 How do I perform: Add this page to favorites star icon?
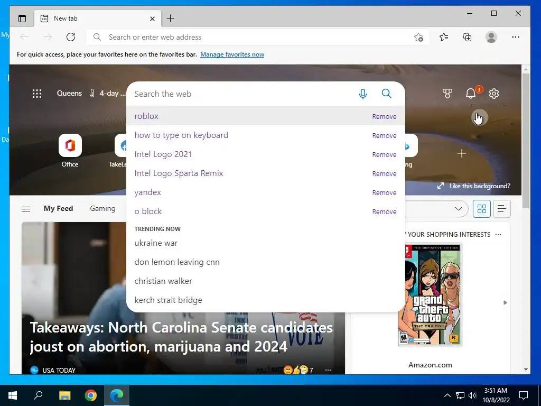[418, 38]
